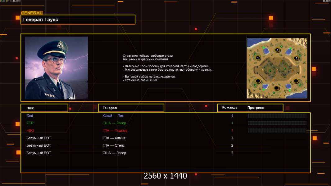Click the green ZER player nickname
Image resolution: width=331 pixels, height=186 pixels.
pyautogui.click(x=30, y=123)
